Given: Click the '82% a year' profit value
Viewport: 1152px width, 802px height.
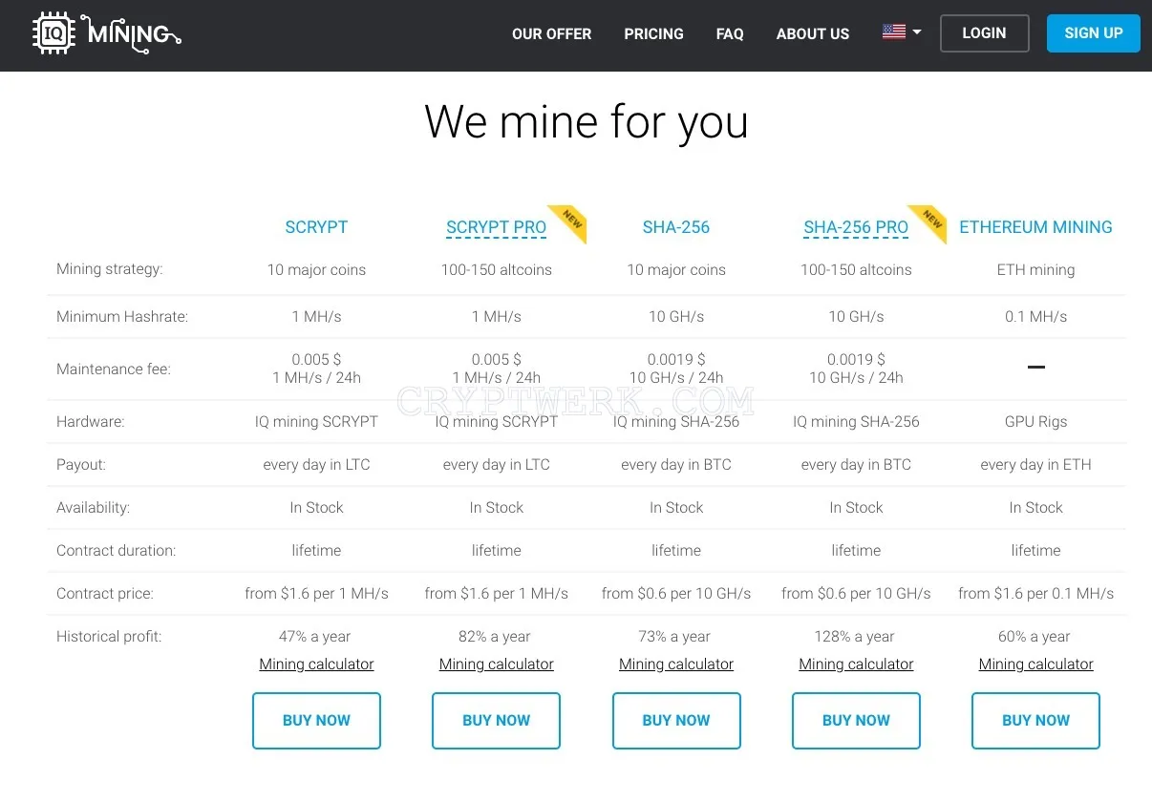Looking at the screenshot, I should coord(496,637).
